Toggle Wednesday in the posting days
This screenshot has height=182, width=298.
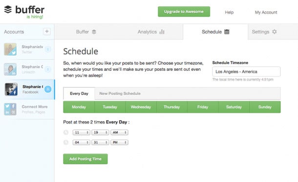pos(141,107)
